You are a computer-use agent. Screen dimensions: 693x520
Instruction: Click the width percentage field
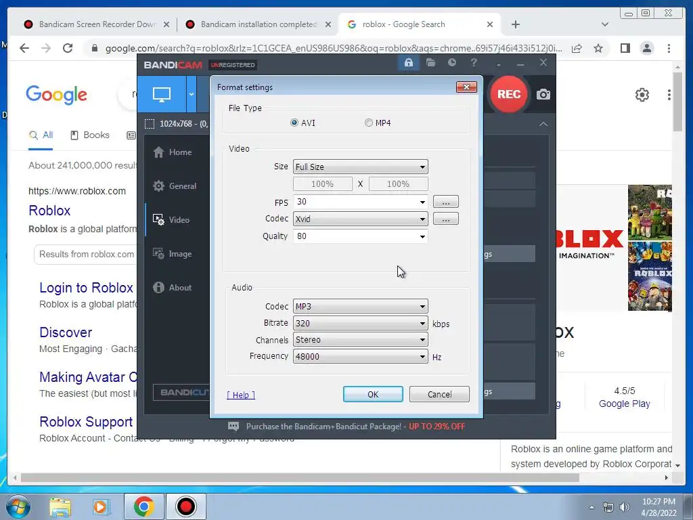(323, 184)
